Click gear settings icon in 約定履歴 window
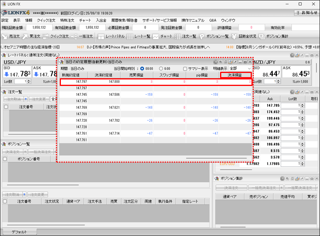This screenshot has width=320, height=236. coord(216,62)
